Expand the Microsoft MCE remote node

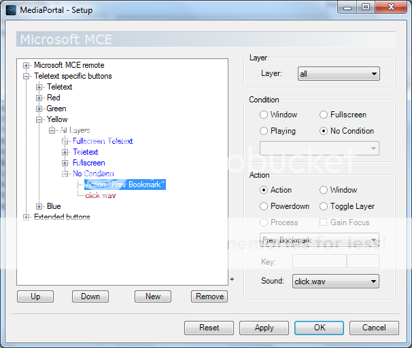pyautogui.click(x=27, y=65)
